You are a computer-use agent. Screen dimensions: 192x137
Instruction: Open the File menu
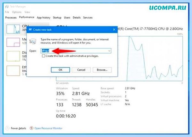click(7, 12)
